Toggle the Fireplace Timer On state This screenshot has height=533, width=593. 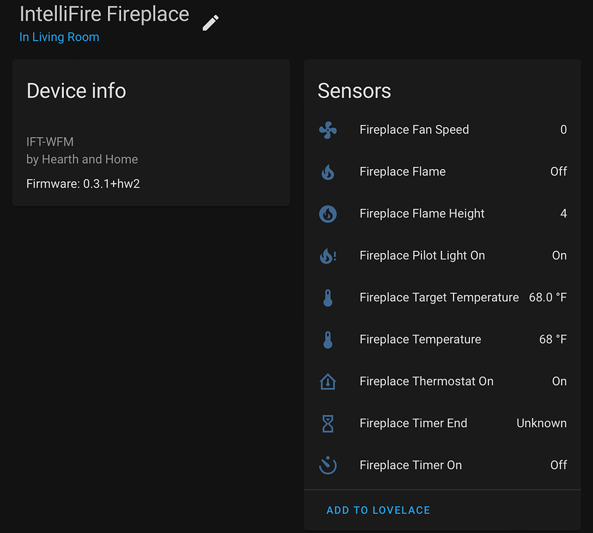click(x=559, y=465)
